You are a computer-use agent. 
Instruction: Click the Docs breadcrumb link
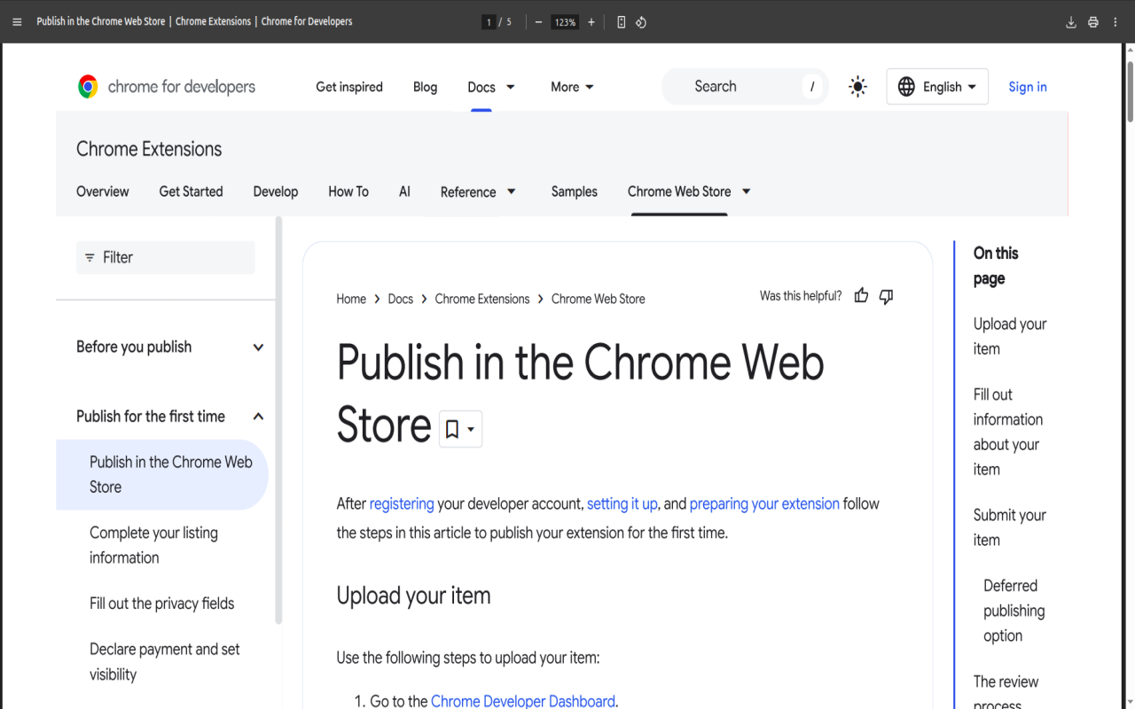(401, 300)
